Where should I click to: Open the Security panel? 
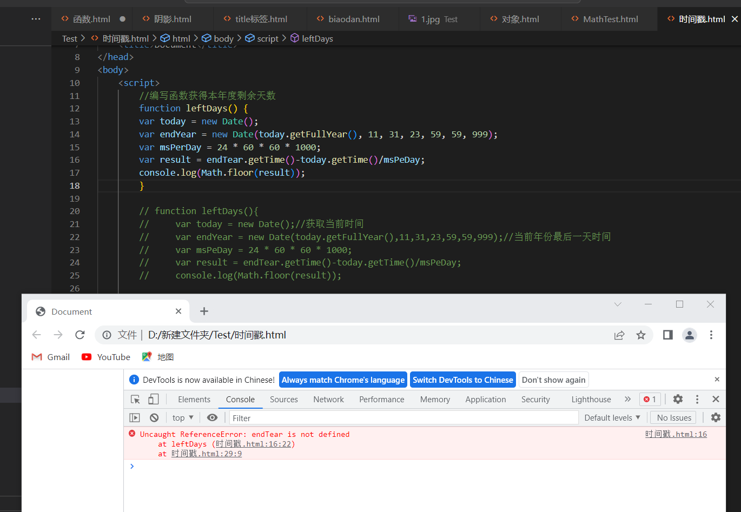pyautogui.click(x=535, y=400)
